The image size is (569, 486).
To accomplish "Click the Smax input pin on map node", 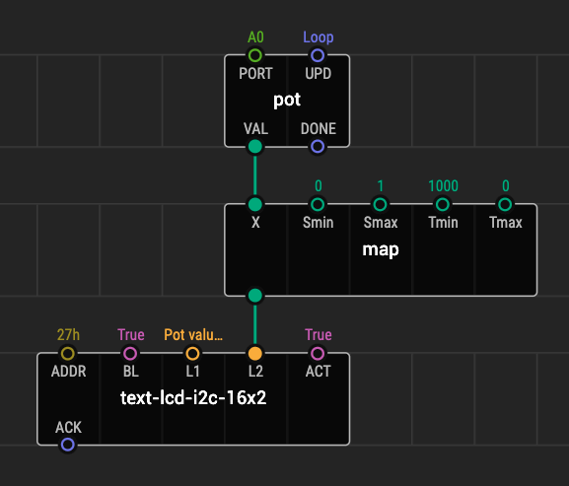I will point(380,204).
